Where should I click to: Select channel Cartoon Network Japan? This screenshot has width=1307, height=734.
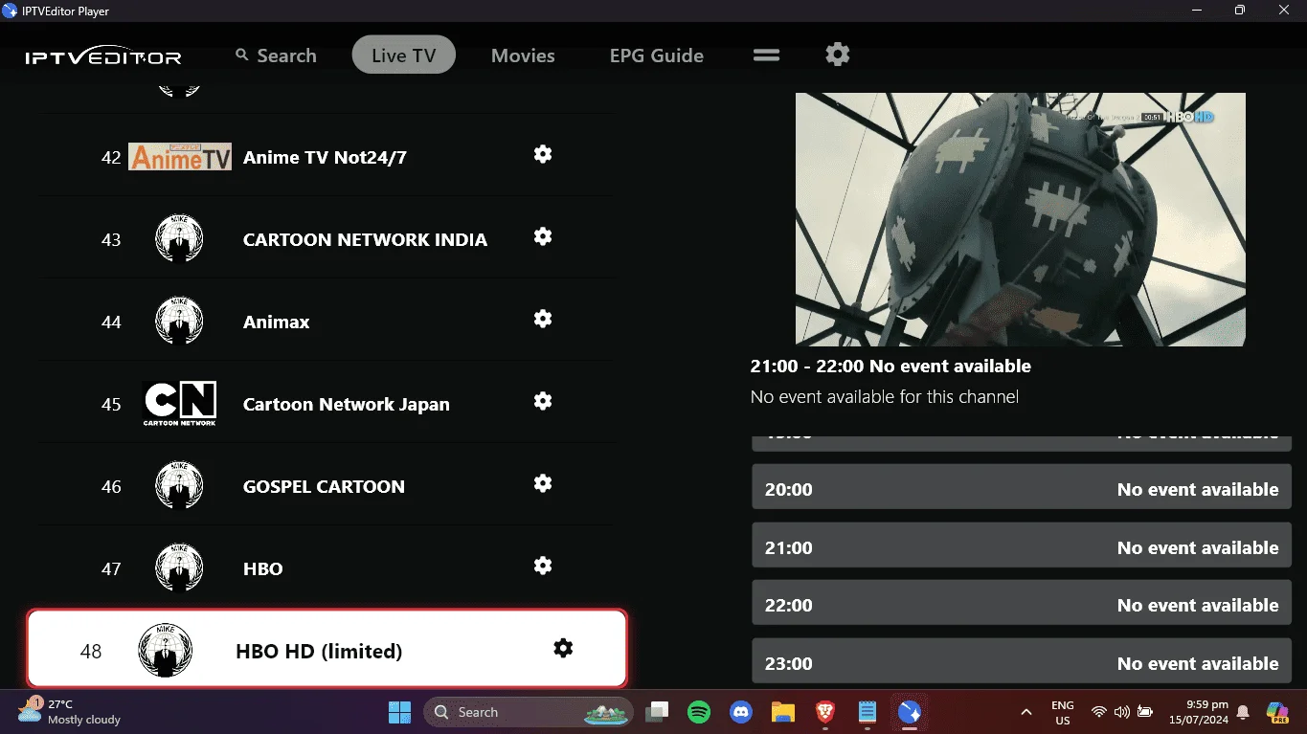click(326, 404)
